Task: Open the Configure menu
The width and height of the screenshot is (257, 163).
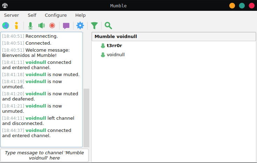Action: (56, 15)
